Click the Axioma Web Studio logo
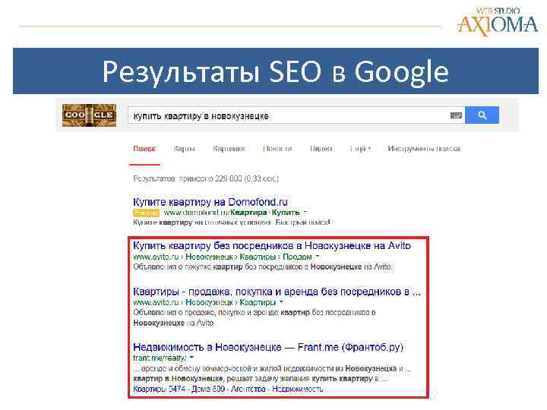This screenshot has width=547, height=410. pyautogui.click(x=498, y=21)
